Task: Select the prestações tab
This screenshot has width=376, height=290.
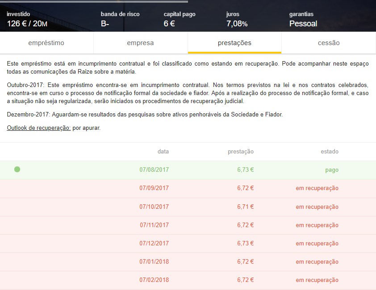Action: click(234, 43)
